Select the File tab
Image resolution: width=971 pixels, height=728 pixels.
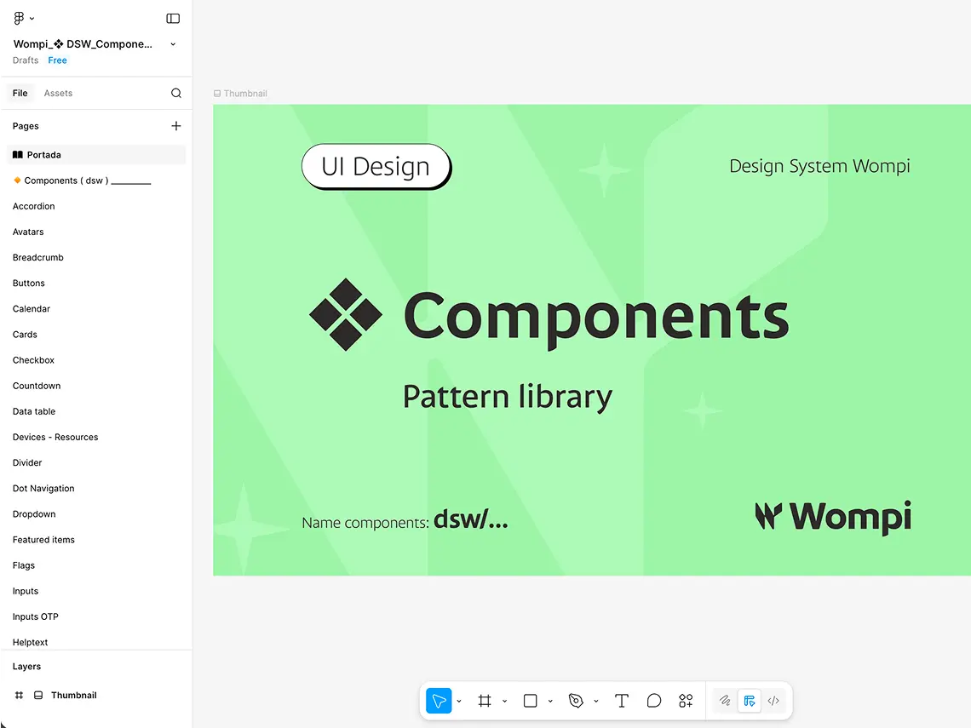pos(20,93)
